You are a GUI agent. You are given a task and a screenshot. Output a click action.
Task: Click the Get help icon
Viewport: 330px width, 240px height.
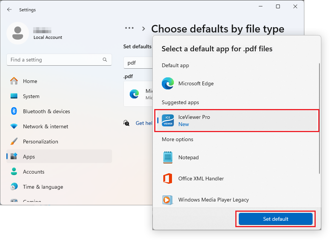click(x=126, y=123)
